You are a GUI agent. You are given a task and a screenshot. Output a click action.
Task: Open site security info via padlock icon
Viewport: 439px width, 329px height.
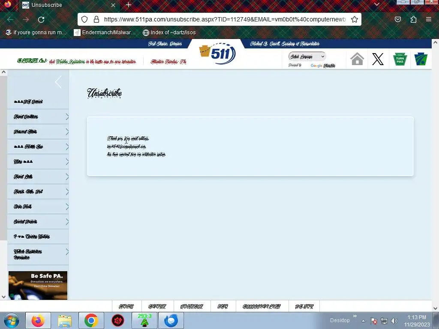point(96,19)
